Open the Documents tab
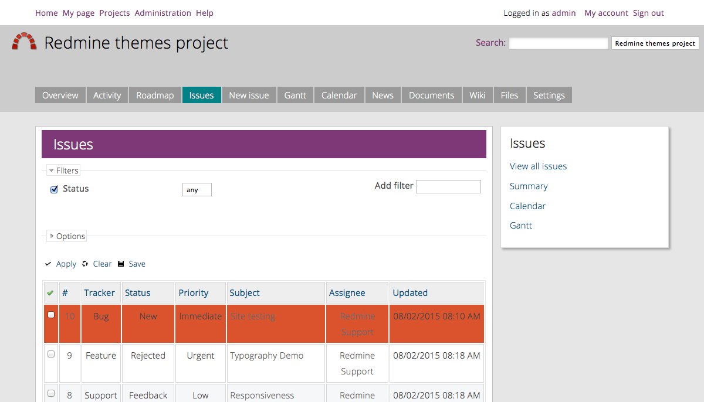The height and width of the screenshot is (402, 704). tap(432, 96)
